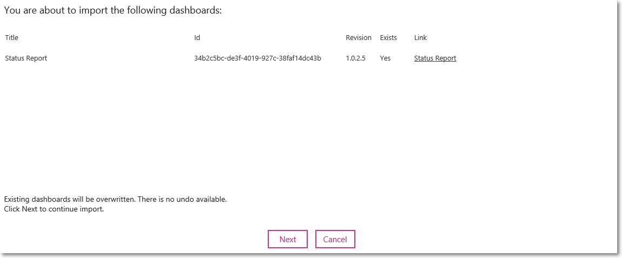This screenshot has width=622, height=258.
Task: Click the Id column header
Action: (x=197, y=38)
